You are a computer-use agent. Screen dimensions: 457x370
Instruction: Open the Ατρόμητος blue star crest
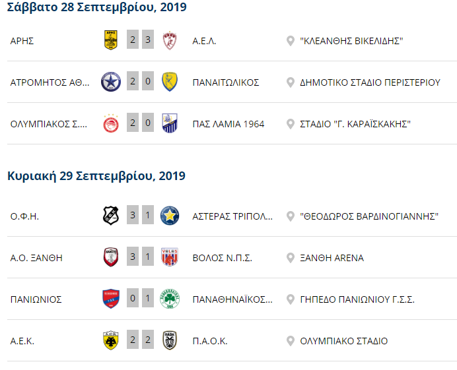click(111, 82)
